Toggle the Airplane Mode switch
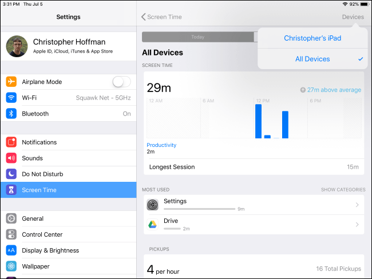This screenshot has width=372, height=279. point(121,82)
